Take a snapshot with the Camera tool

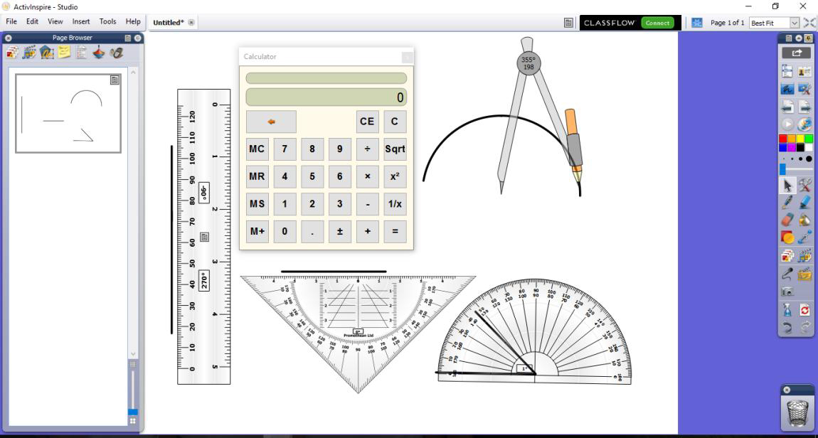tap(788, 292)
